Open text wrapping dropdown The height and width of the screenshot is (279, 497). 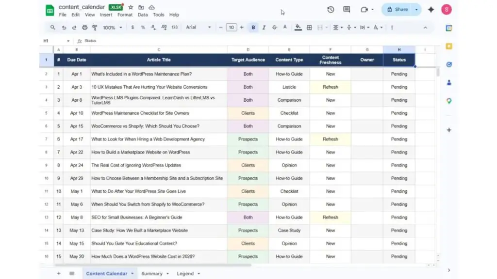click(364, 28)
